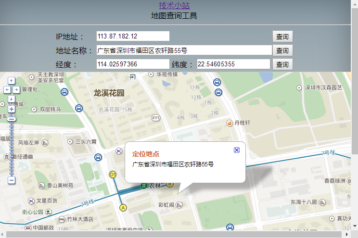Image resolution: width=358 pixels, height=238 pixels.
Task: Click the 东海十八居 building marker
Action: (322, 202)
